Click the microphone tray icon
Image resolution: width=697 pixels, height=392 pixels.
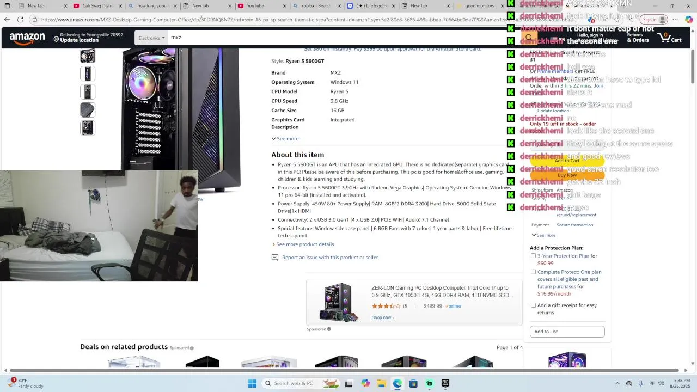click(x=640, y=383)
